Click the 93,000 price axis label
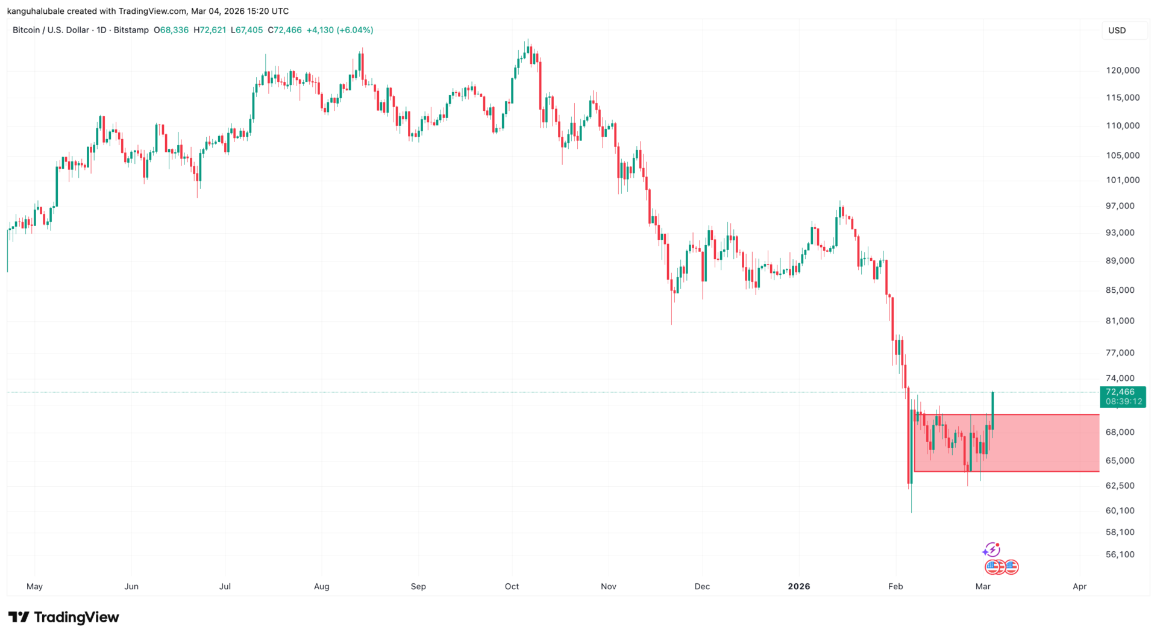This screenshot has height=638, width=1157. click(x=1120, y=233)
